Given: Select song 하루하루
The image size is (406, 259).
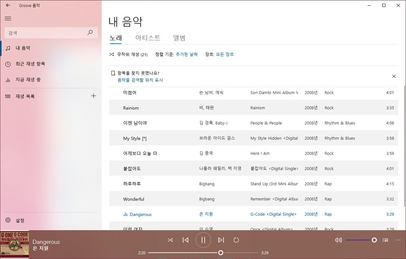Looking at the screenshot, I should pyautogui.click(x=132, y=184).
